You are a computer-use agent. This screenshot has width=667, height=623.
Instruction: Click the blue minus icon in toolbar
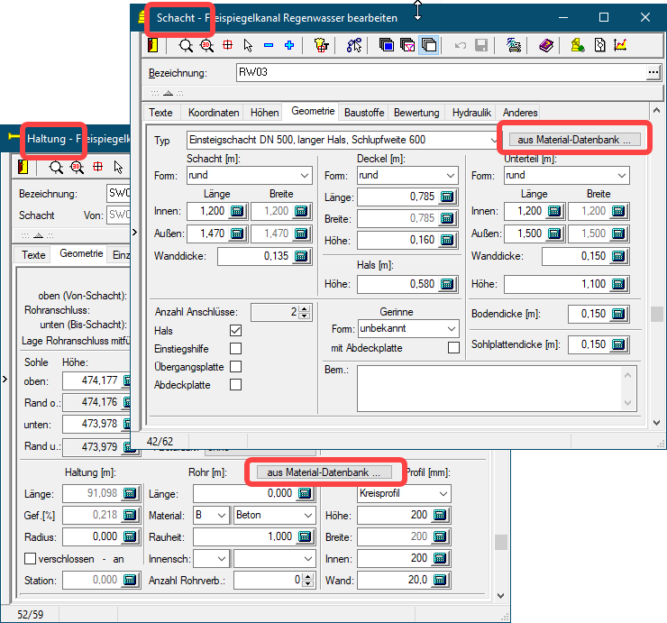[x=269, y=44]
